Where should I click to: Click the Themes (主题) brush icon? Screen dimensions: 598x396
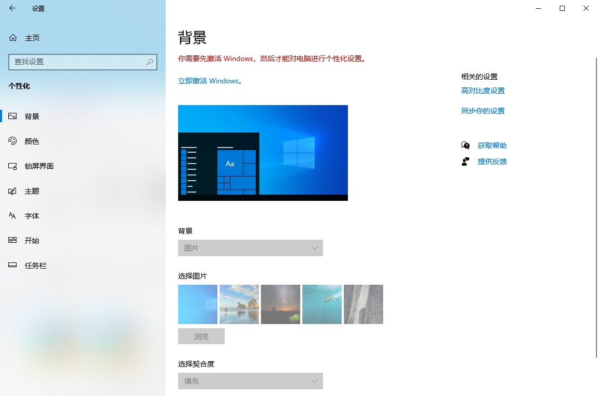[13, 191]
